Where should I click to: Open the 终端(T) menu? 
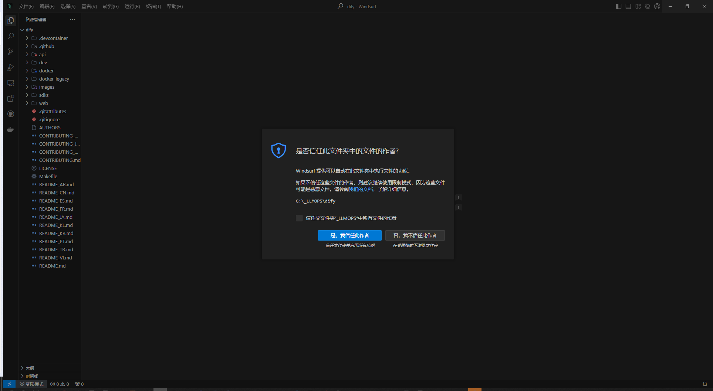tap(153, 6)
